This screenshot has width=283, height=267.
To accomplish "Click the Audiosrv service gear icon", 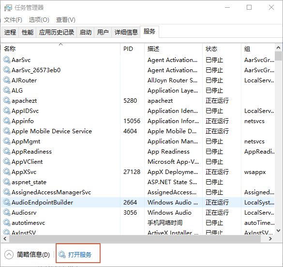I will pos(7,212).
